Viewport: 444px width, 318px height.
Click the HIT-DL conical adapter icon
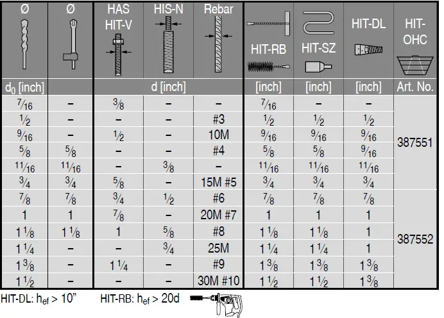(368, 49)
